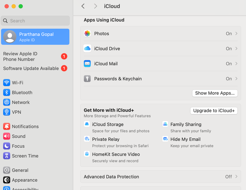Open Photos iCloud settings via its pinwheel icon
This screenshot has width=246, height=190.
click(87, 33)
